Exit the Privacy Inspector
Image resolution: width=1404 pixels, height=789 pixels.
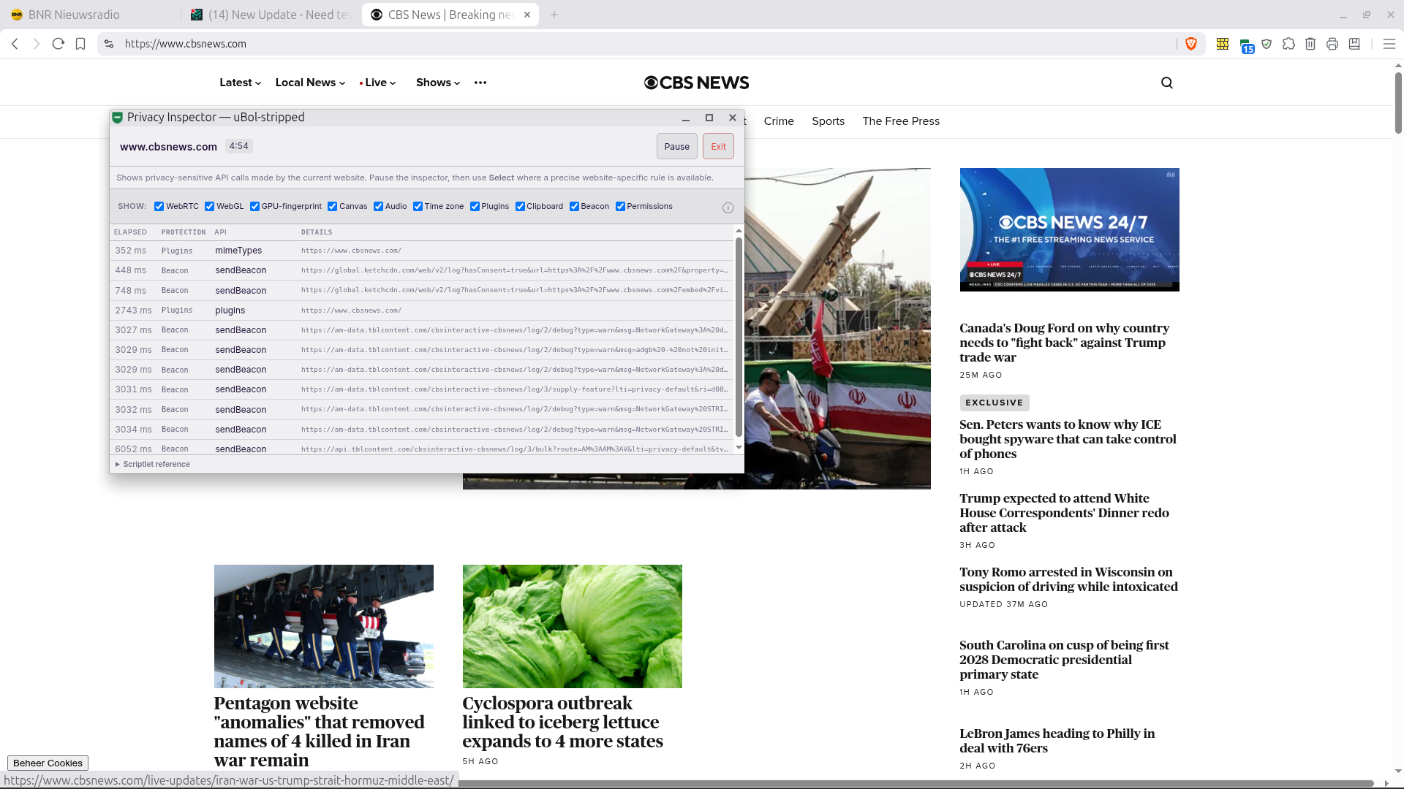coord(718,146)
